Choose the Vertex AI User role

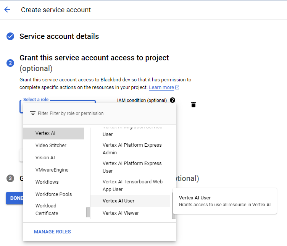coord(130,201)
